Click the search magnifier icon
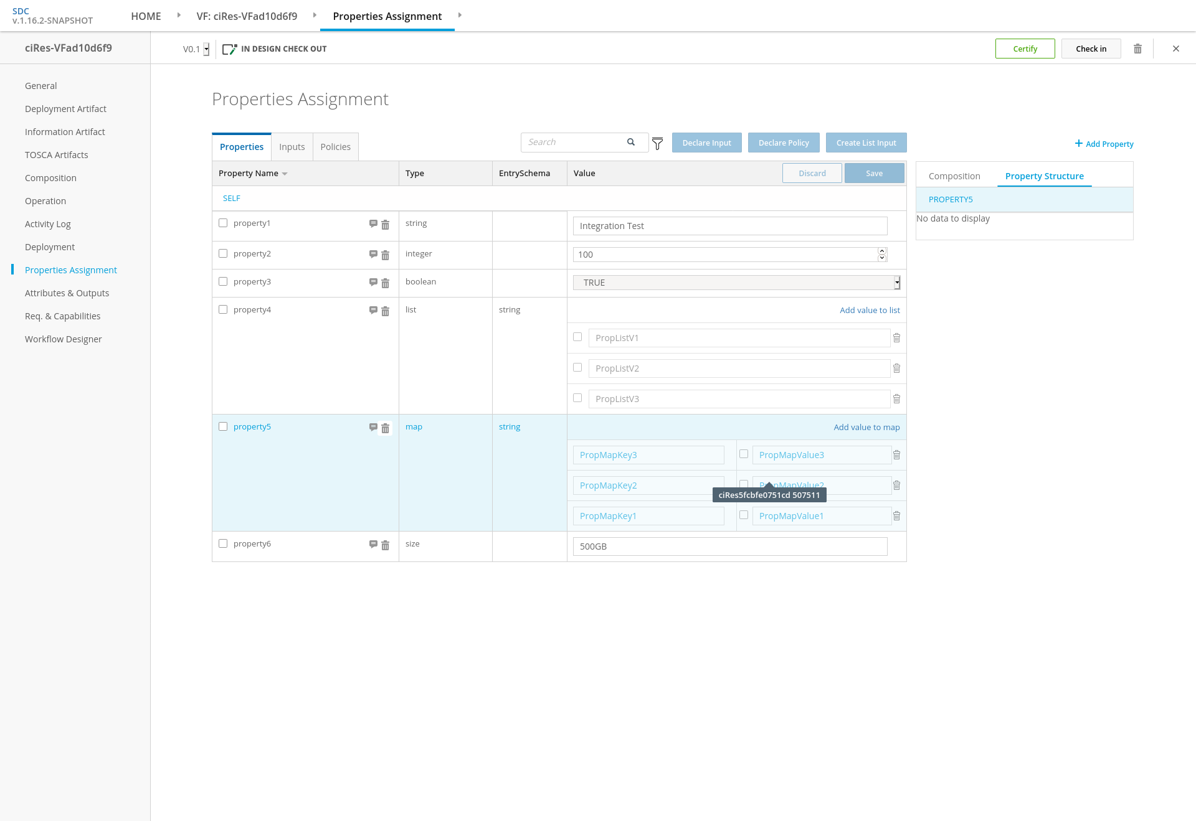 coord(631,142)
